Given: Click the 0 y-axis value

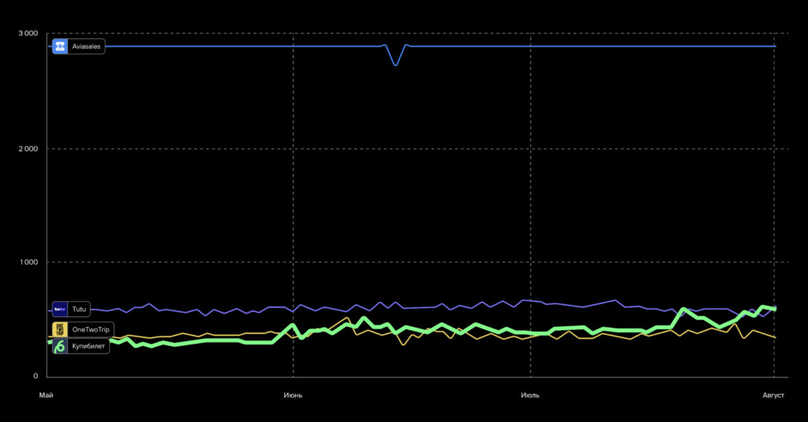Looking at the screenshot, I should pyautogui.click(x=36, y=377).
